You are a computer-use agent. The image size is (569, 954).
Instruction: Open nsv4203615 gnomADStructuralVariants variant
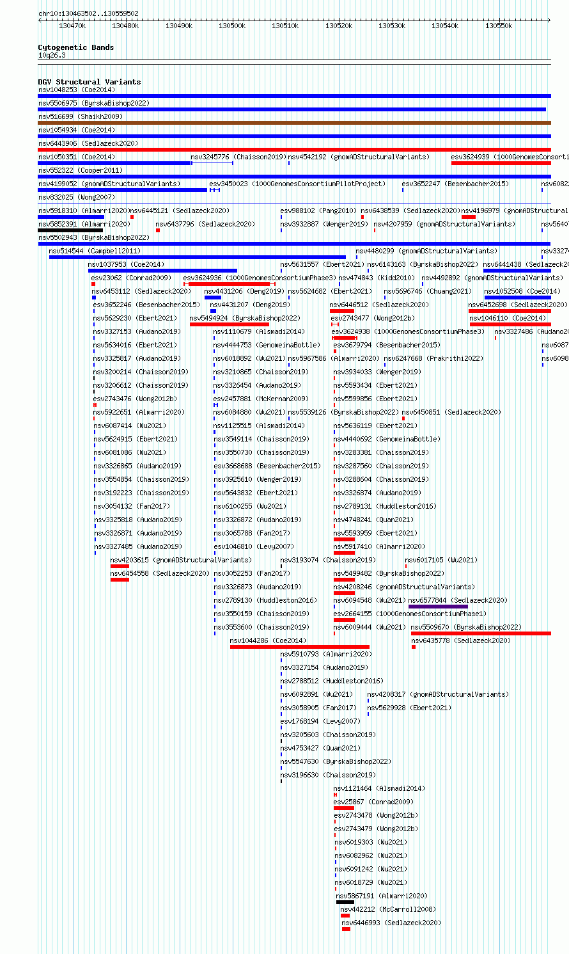point(181,560)
